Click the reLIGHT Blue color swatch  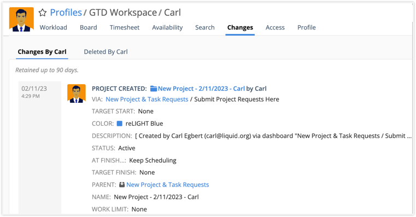tap(120, 124)
